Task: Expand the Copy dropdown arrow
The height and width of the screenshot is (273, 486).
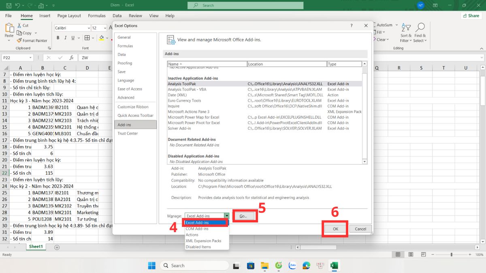Action: coord(36,33)
